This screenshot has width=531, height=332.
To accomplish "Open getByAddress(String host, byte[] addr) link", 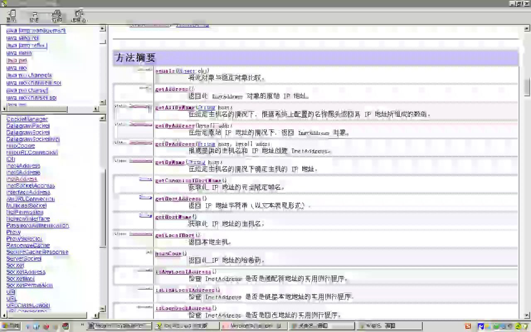I will pyautogui.click(x=175, y=144).
